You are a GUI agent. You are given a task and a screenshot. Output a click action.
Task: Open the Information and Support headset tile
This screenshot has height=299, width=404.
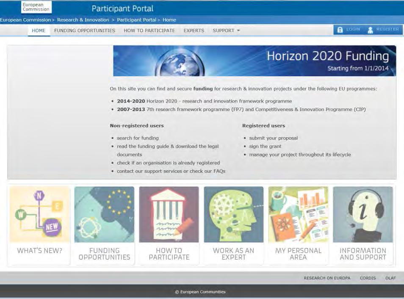363,214
